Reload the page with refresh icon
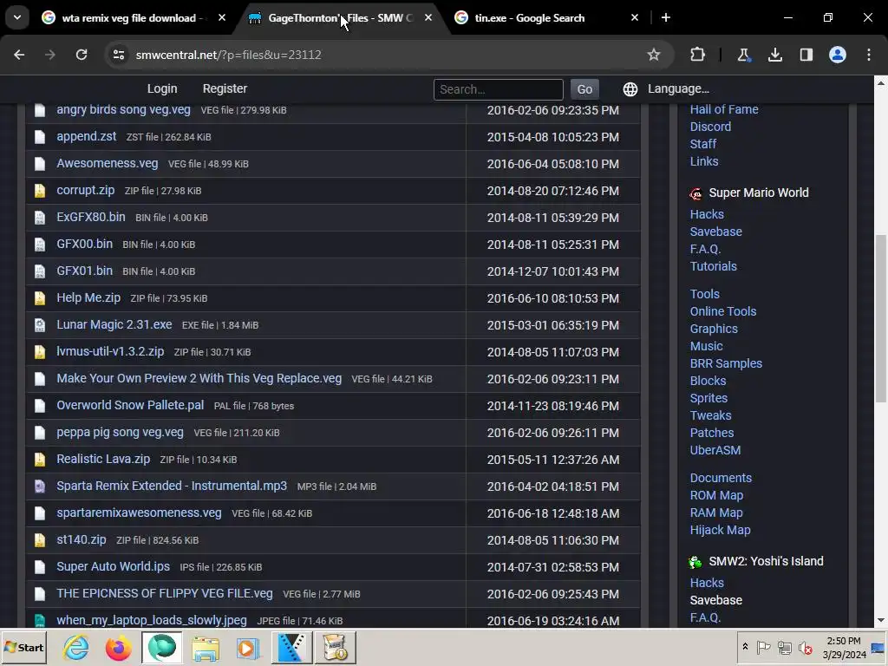The width and height of the screenshot is (888, 666). coord(82,55)
